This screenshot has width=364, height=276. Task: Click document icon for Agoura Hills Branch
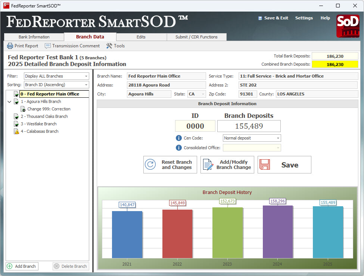click(16, 101)
